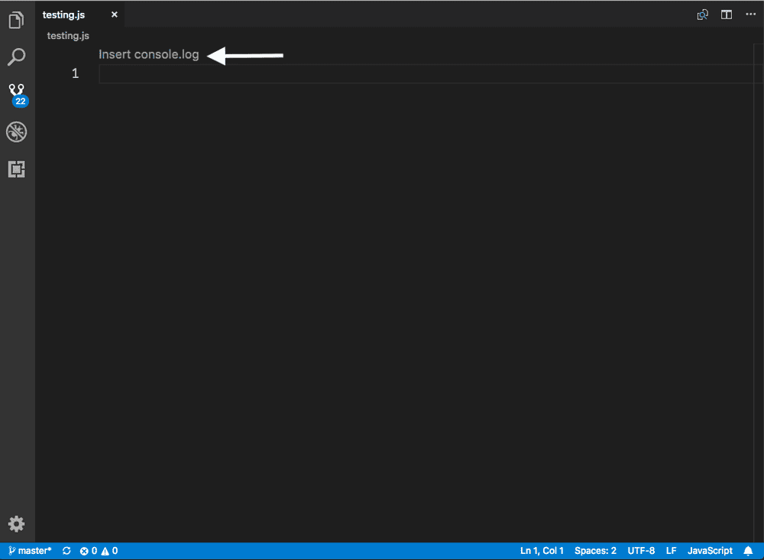Open the UTF-8 encoding selector
Viewport: 764px width, 560px height.
pyautogui.click(x=640, y=550)
